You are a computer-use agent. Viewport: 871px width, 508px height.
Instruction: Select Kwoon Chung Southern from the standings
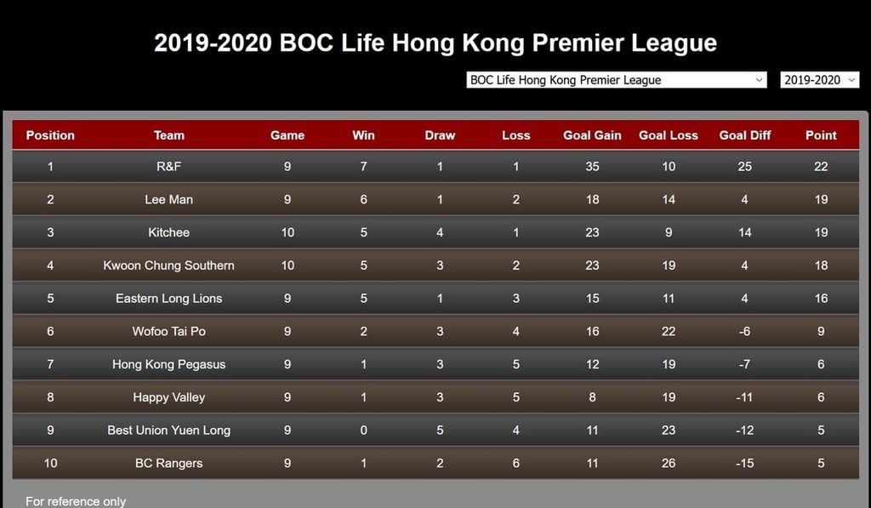point(168,265)
